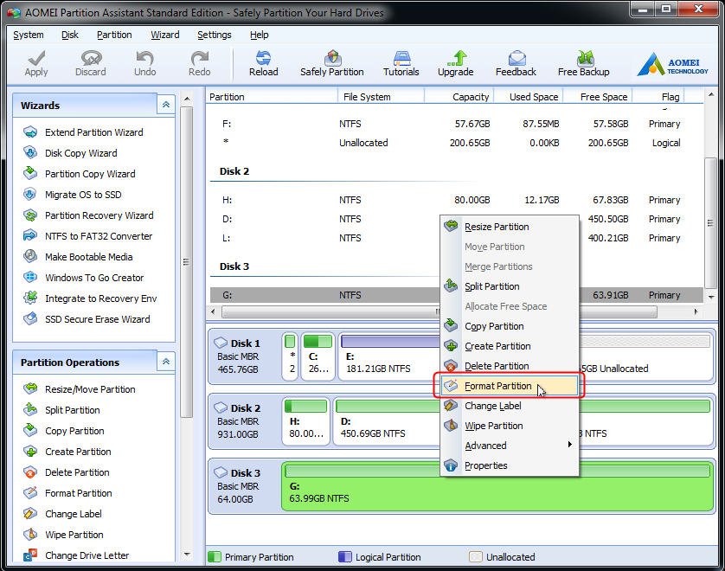Select the F: partition row
The height and width of the screenshot is (571, 725).
pyautogui.click(x=456, y=124)
